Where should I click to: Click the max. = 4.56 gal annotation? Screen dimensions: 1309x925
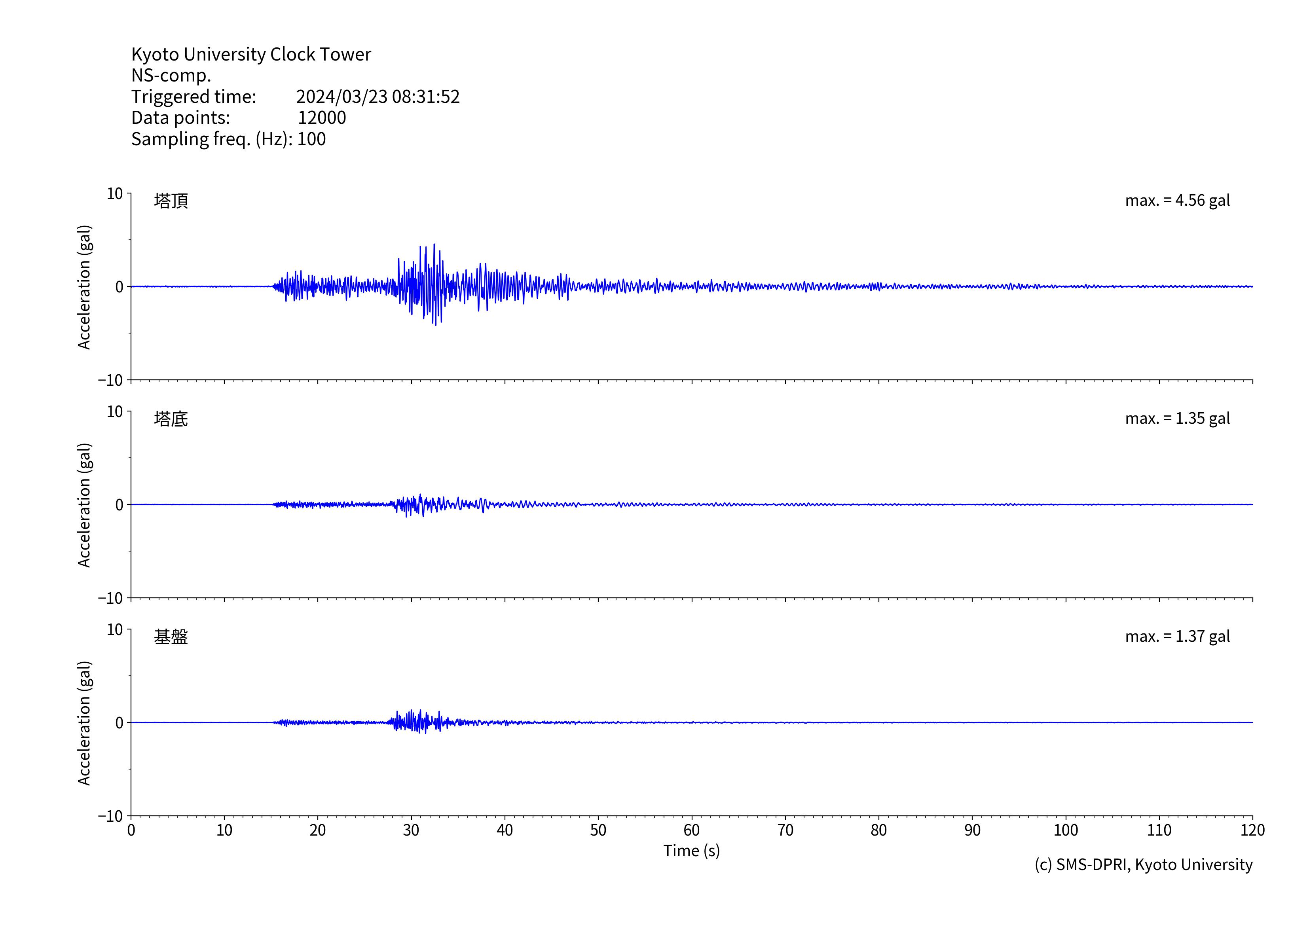[x=1177, y=201]
